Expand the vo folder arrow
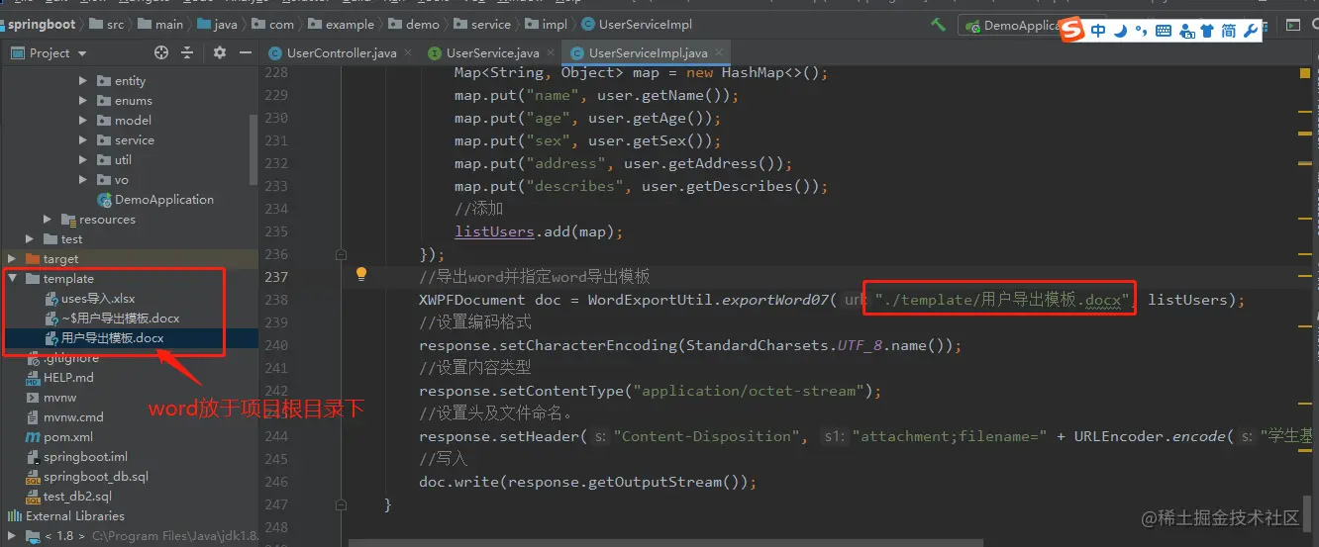1319x547 pixels. (83, 179)
